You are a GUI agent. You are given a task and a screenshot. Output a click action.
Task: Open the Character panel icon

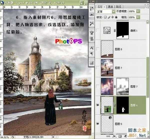pos(91,47)
